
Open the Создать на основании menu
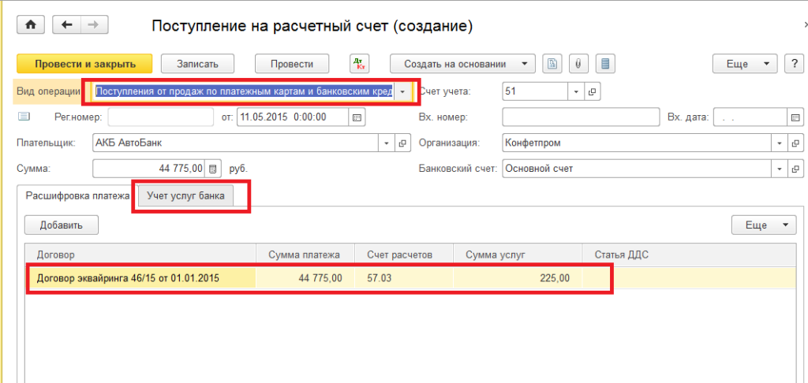[462, 64]
